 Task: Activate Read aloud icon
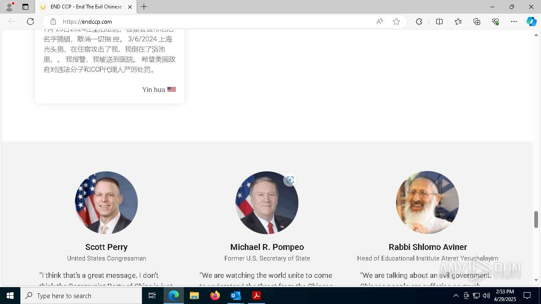point(380,22)
